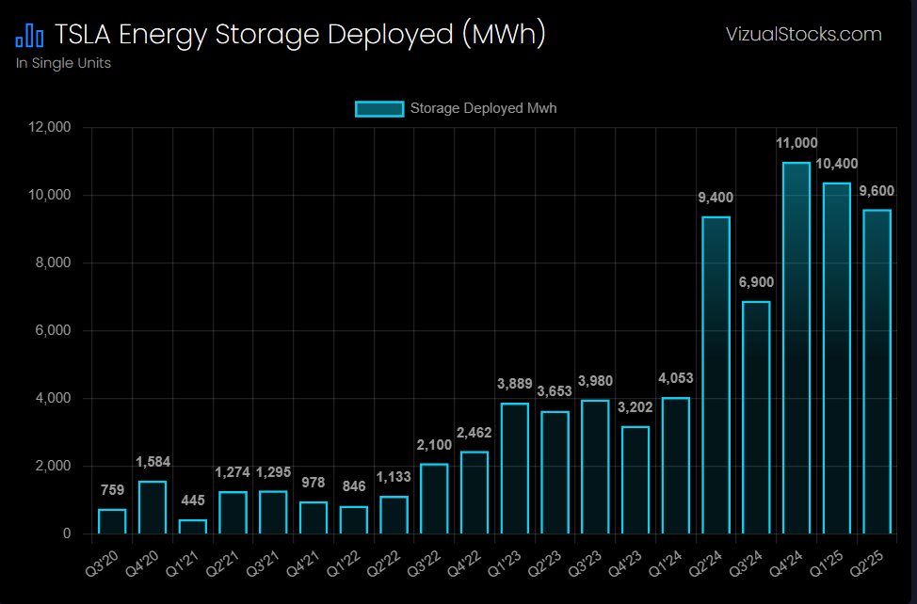Click the Q3'21 bar labeled 1,295
Screen dimensions: 917x604
pos(273,513)
